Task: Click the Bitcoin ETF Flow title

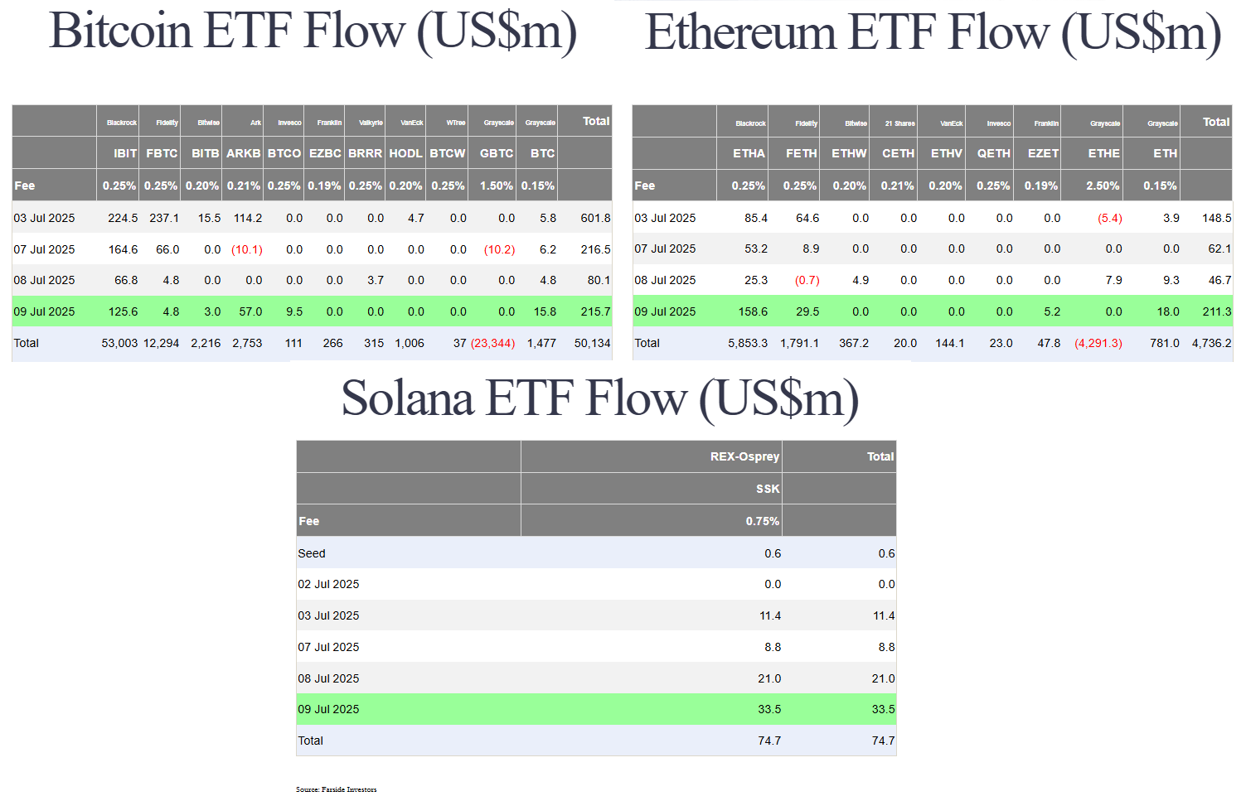Action: pos(313,31)
